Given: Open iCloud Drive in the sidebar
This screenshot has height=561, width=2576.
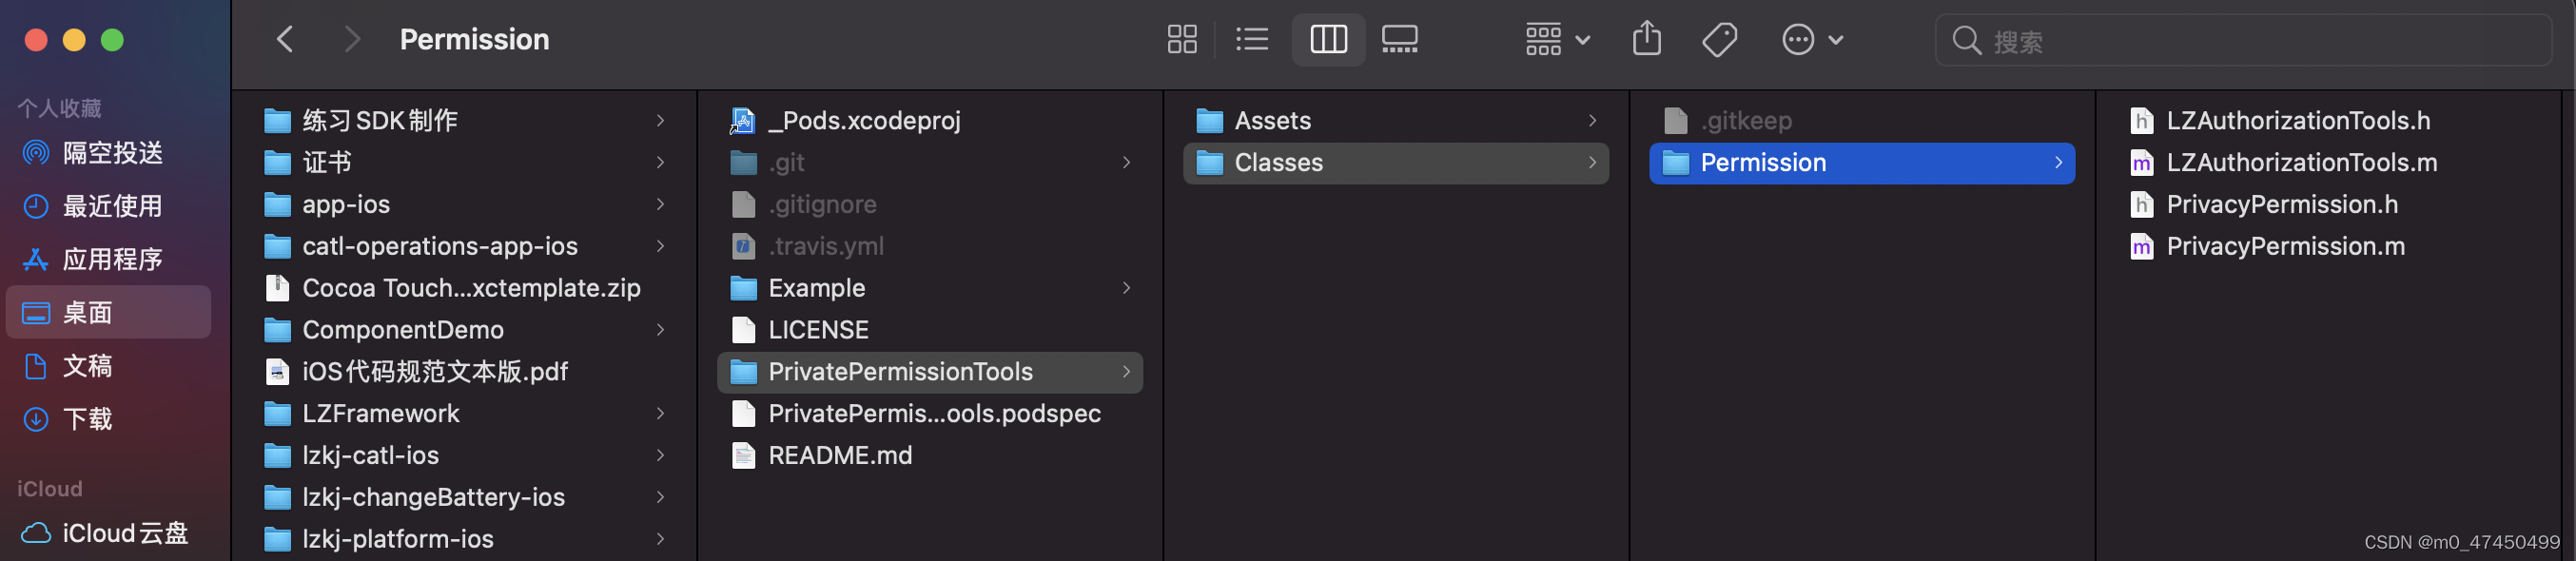Looking at the screenshot, I should click(x=125, y=533).
